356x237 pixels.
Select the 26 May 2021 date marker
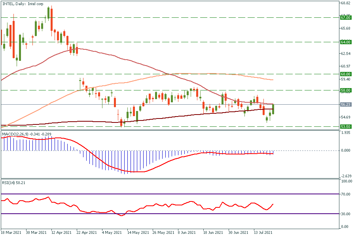(163, 233)
